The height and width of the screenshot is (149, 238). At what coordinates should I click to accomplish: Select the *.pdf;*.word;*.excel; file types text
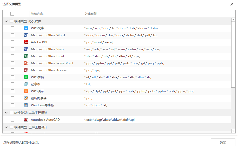pyautogui.click(x=99, y=42)
